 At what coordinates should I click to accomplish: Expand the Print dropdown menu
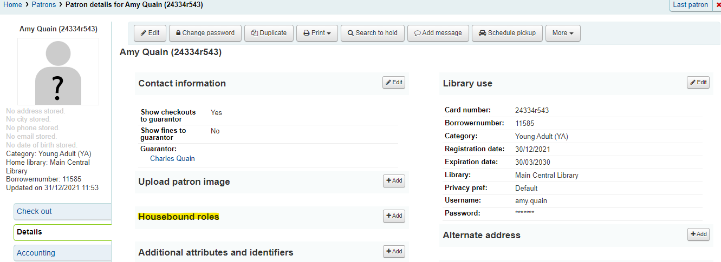point(317,33)
